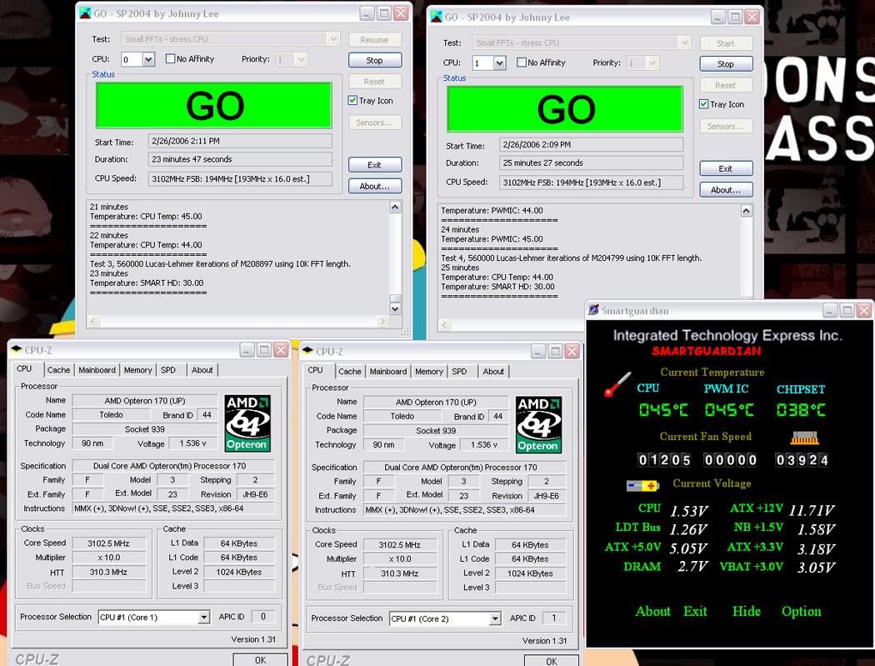Open the Priority dropdown in left SP2004

click(x=301, y=59)
